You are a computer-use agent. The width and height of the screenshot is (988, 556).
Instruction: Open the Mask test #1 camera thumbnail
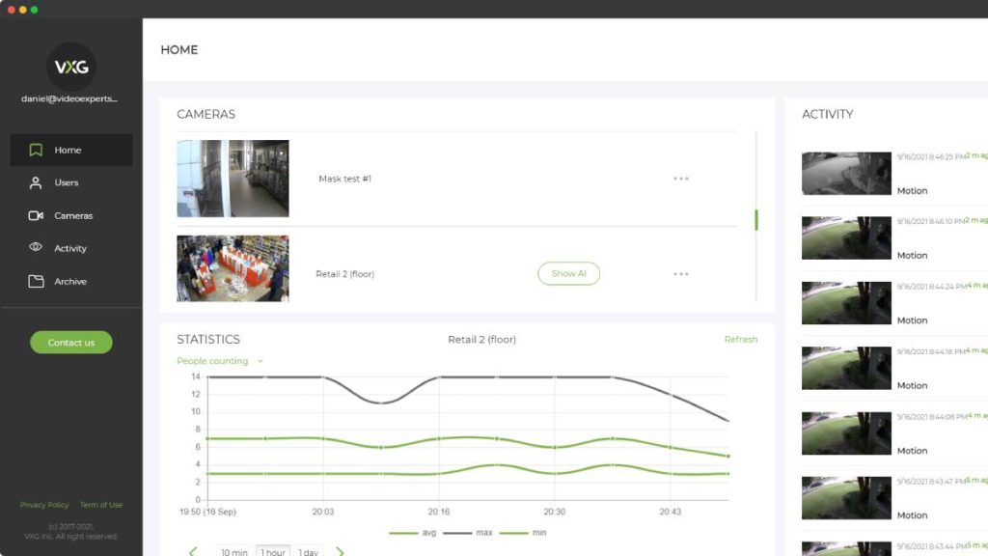tap(233, 179)
